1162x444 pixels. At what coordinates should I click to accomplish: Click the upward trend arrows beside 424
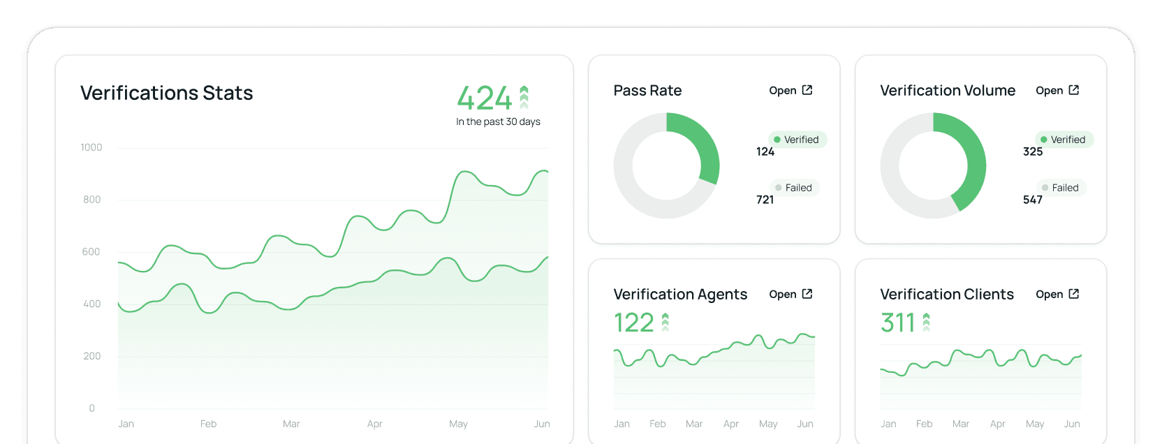click(x=524, y=98)
